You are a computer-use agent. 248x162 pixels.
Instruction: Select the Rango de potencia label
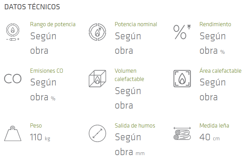[53, 24]
